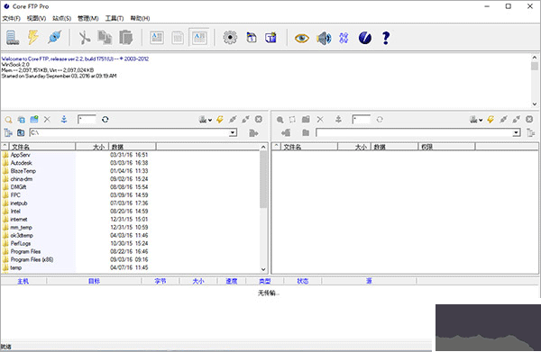Open the settings gear icon

(230, 38)
